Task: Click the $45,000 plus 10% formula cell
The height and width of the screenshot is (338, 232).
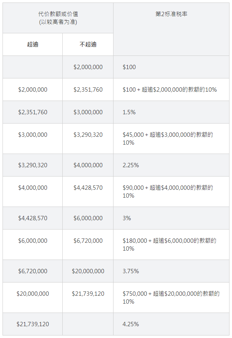Action: (171, 139)
